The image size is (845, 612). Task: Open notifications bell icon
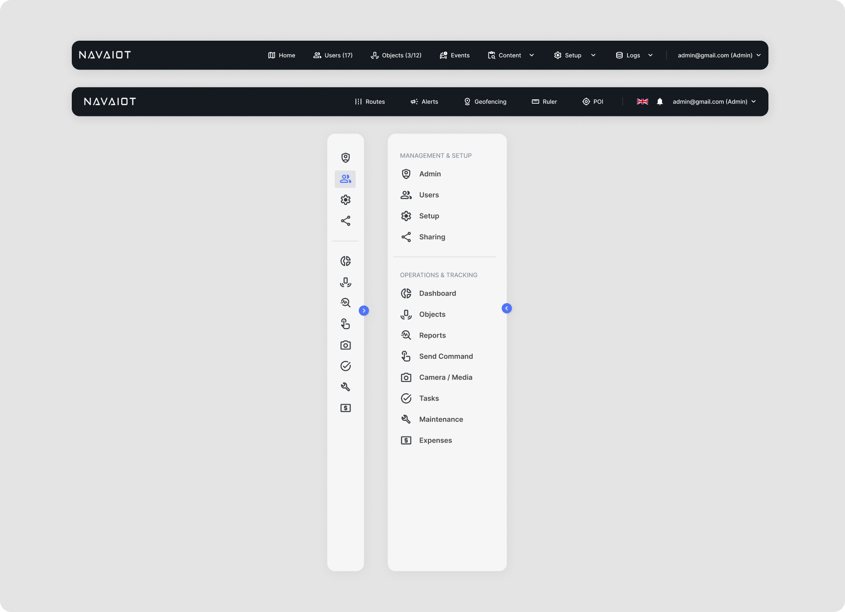pyautogui.click(x=660, y=101)
